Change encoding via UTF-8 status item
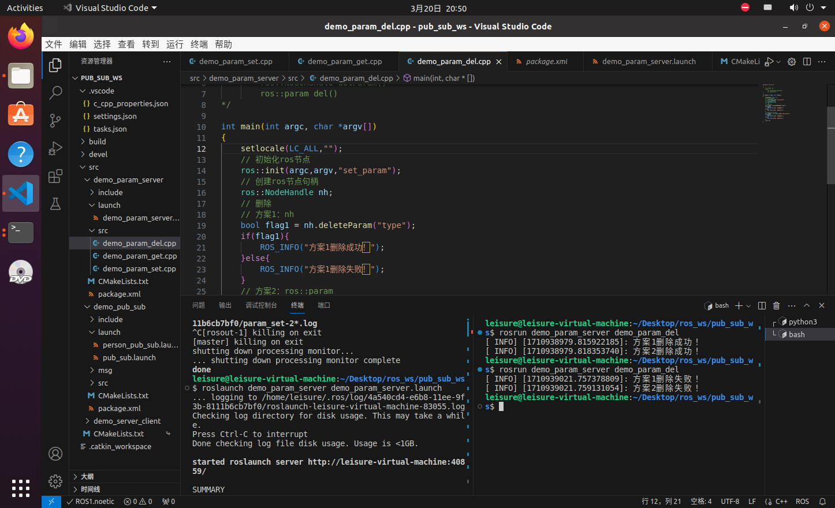This screenshot has height=508, width=835. (x=730, y=502)
